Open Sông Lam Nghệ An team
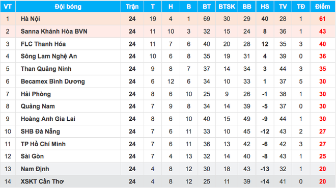Screen dimensions: 336x188 49,57
